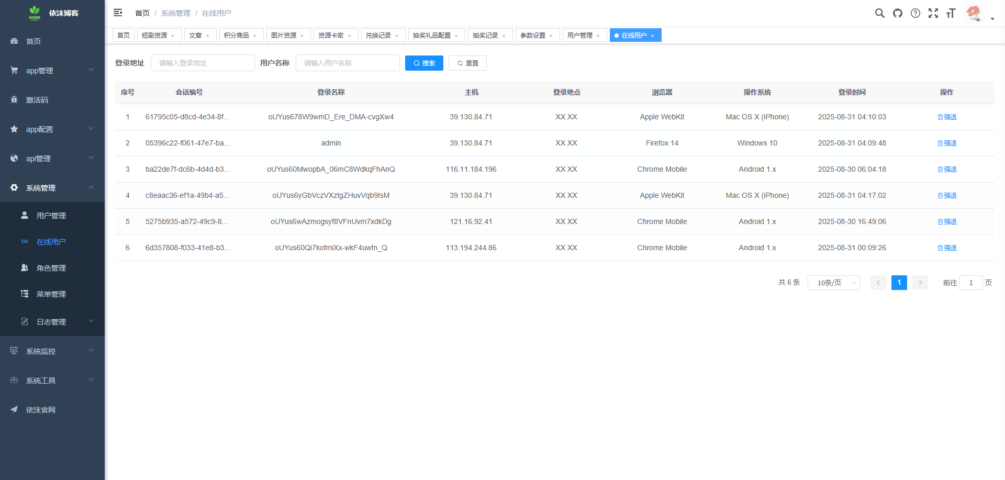
Task: Open 角色管理 in the sidebar
Action: pyautogui.click(x=51, y=268)
